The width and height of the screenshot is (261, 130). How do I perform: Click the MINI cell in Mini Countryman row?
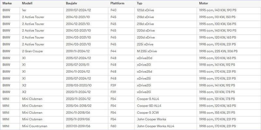click(6, 126)
